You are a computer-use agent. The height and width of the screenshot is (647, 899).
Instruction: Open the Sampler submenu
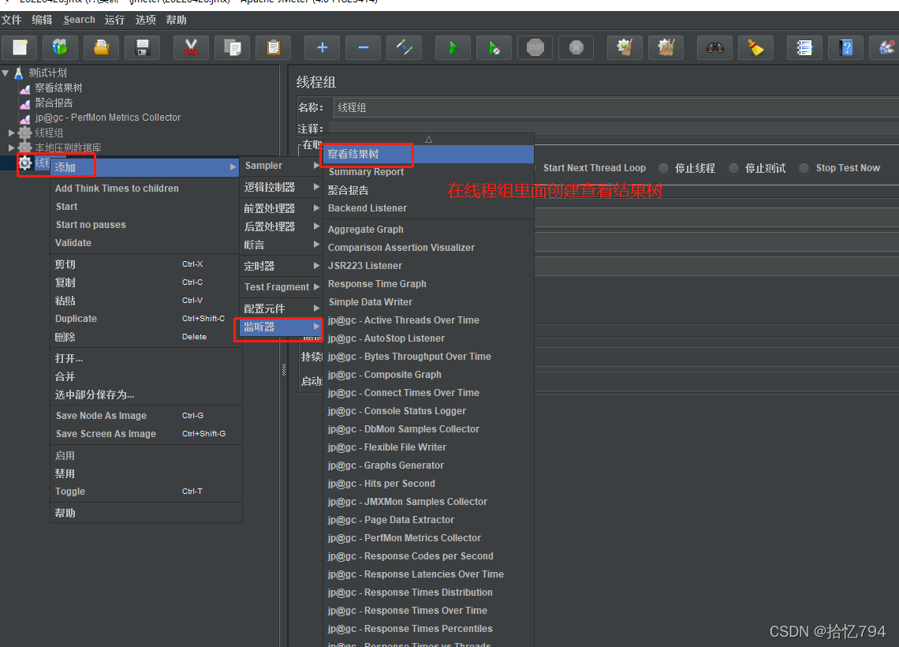[281, 165]
